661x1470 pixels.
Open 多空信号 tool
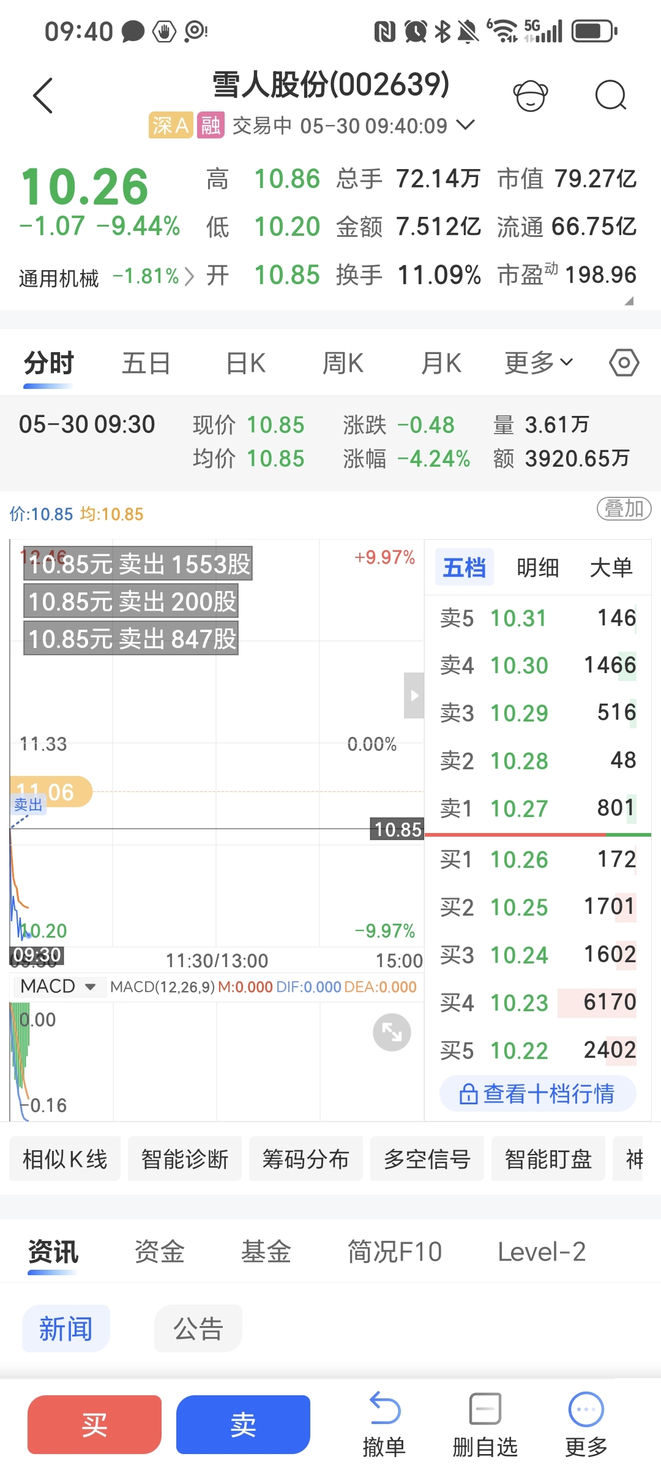coord(427,1159)
